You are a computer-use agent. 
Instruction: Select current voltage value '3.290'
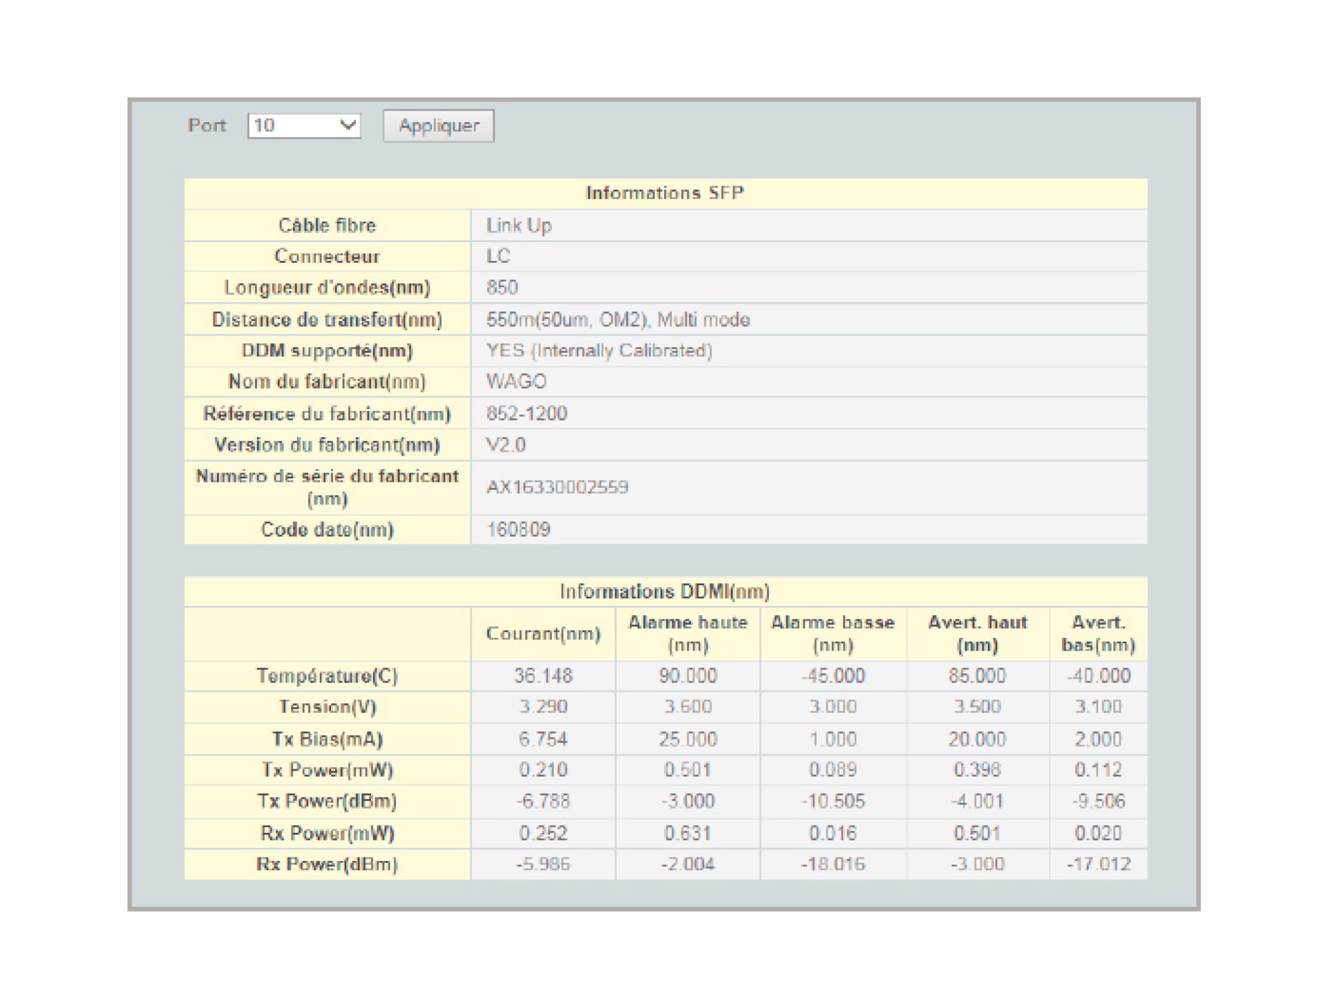(543, 707)
